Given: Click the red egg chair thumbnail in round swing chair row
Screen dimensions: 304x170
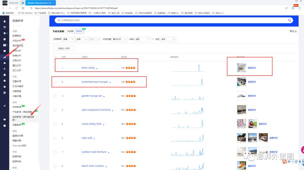Looking at the screenshot, I should (252, 124).
